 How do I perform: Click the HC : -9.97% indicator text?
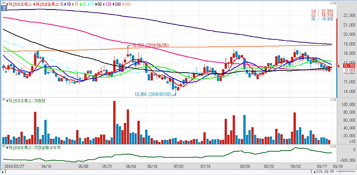[322, 19]
